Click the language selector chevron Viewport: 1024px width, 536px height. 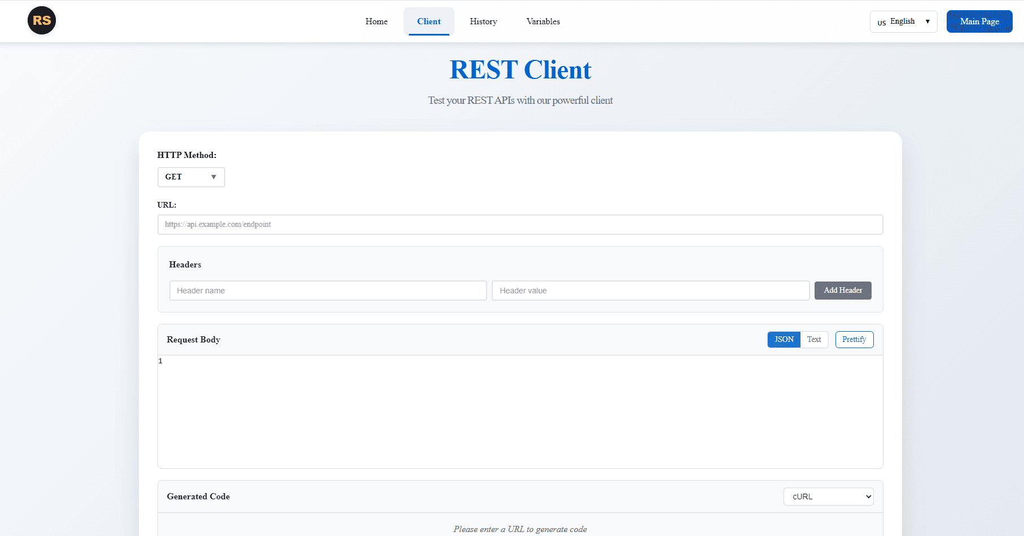927,21
